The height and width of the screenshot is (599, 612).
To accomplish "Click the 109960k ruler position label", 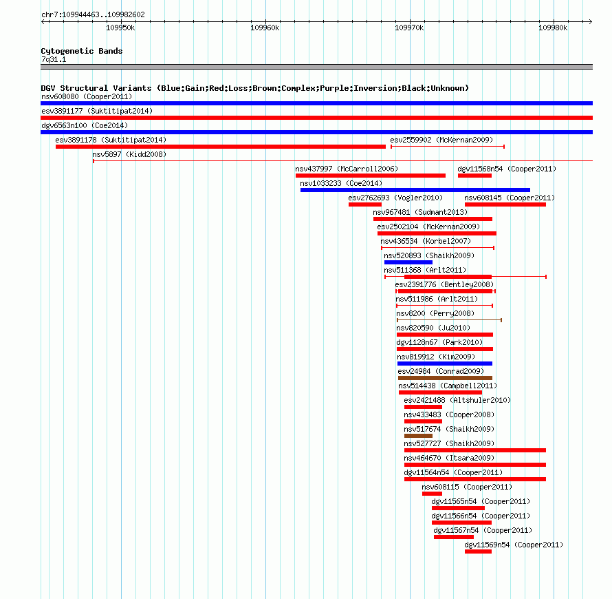I will click(265, 28).
